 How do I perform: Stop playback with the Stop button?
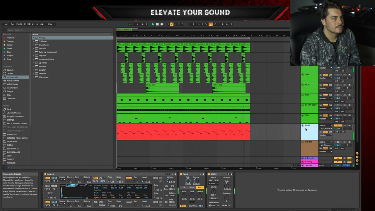(157, 24)
